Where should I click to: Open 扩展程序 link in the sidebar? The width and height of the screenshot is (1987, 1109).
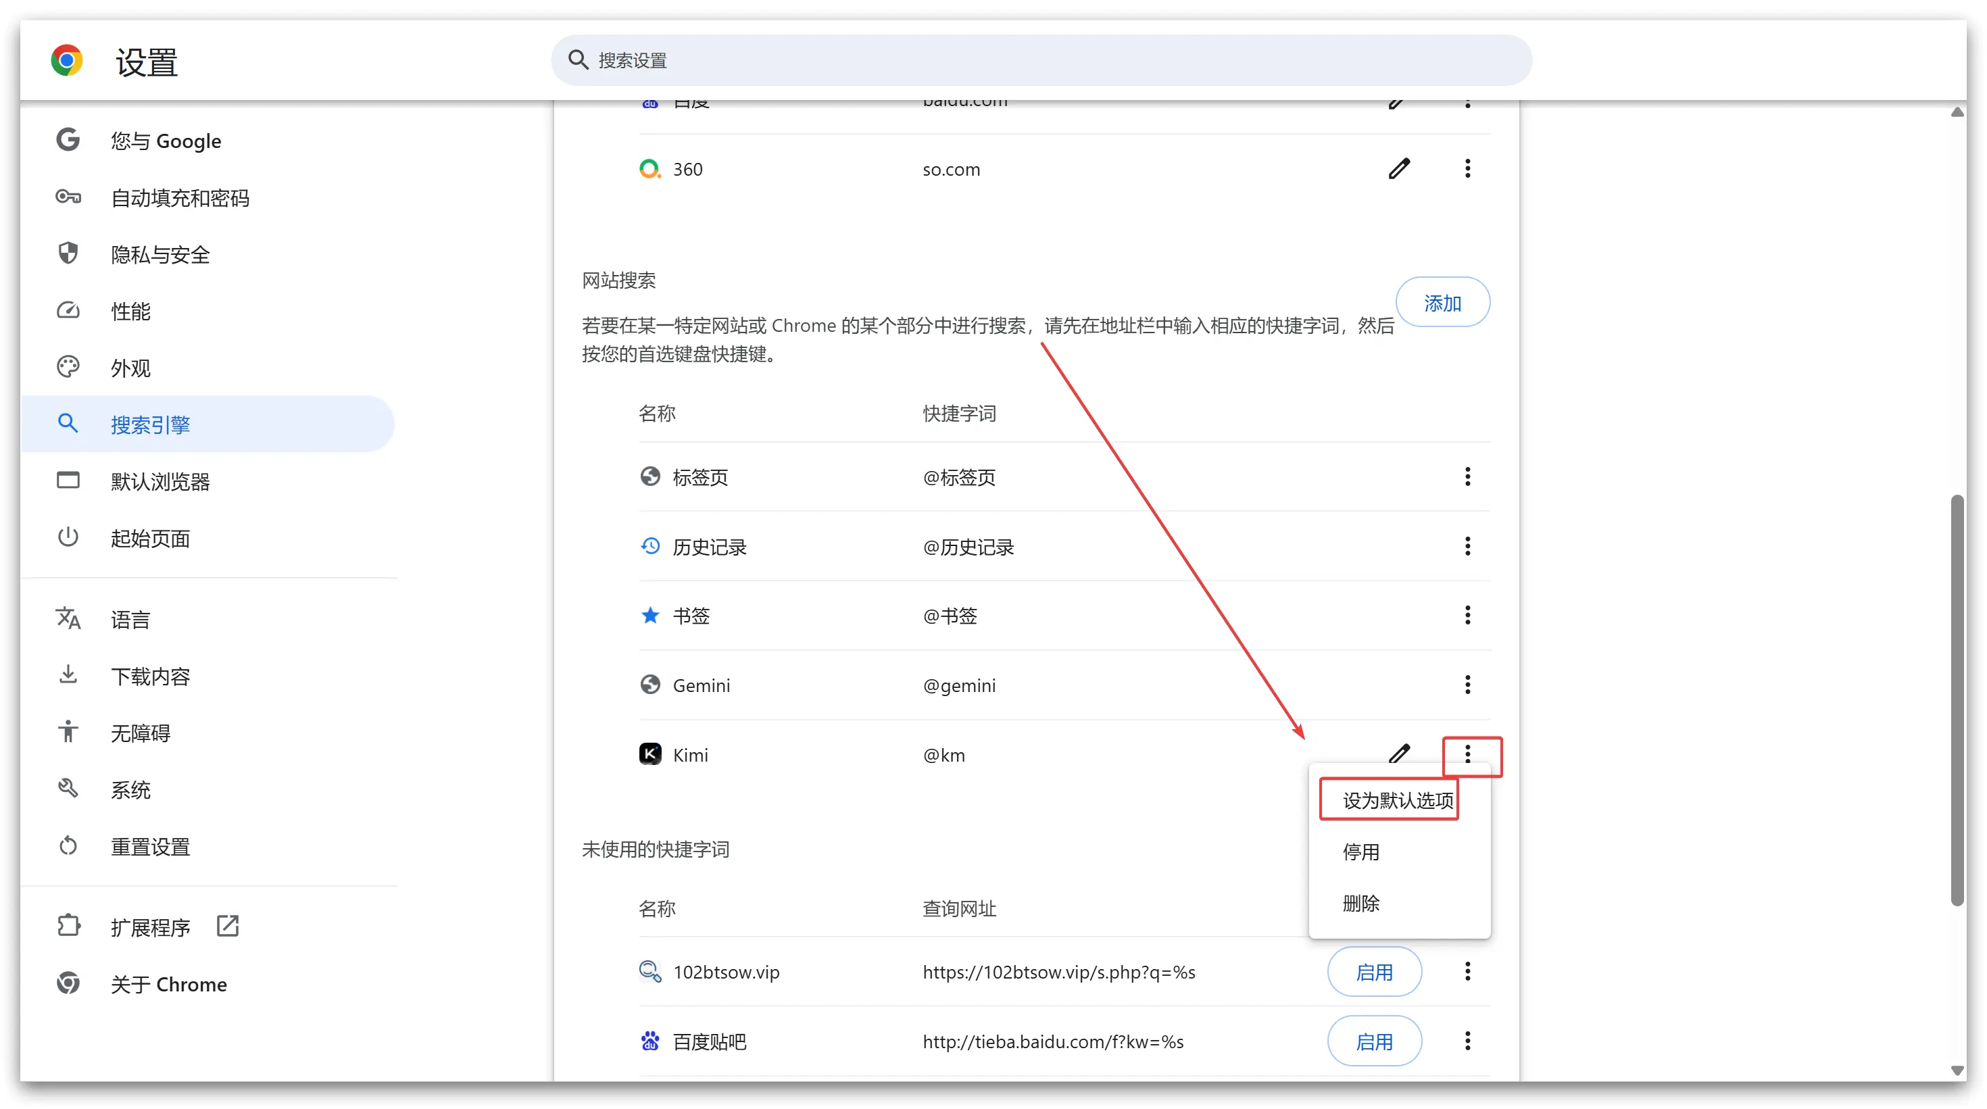coord(208,927)
